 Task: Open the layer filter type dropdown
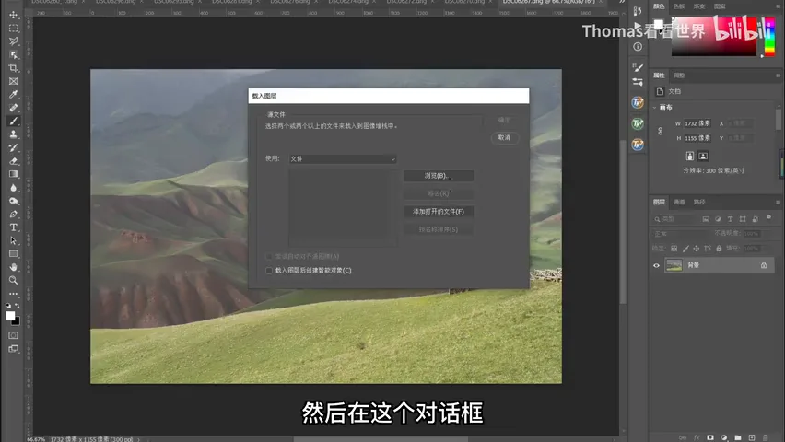[x=674, y=219]
